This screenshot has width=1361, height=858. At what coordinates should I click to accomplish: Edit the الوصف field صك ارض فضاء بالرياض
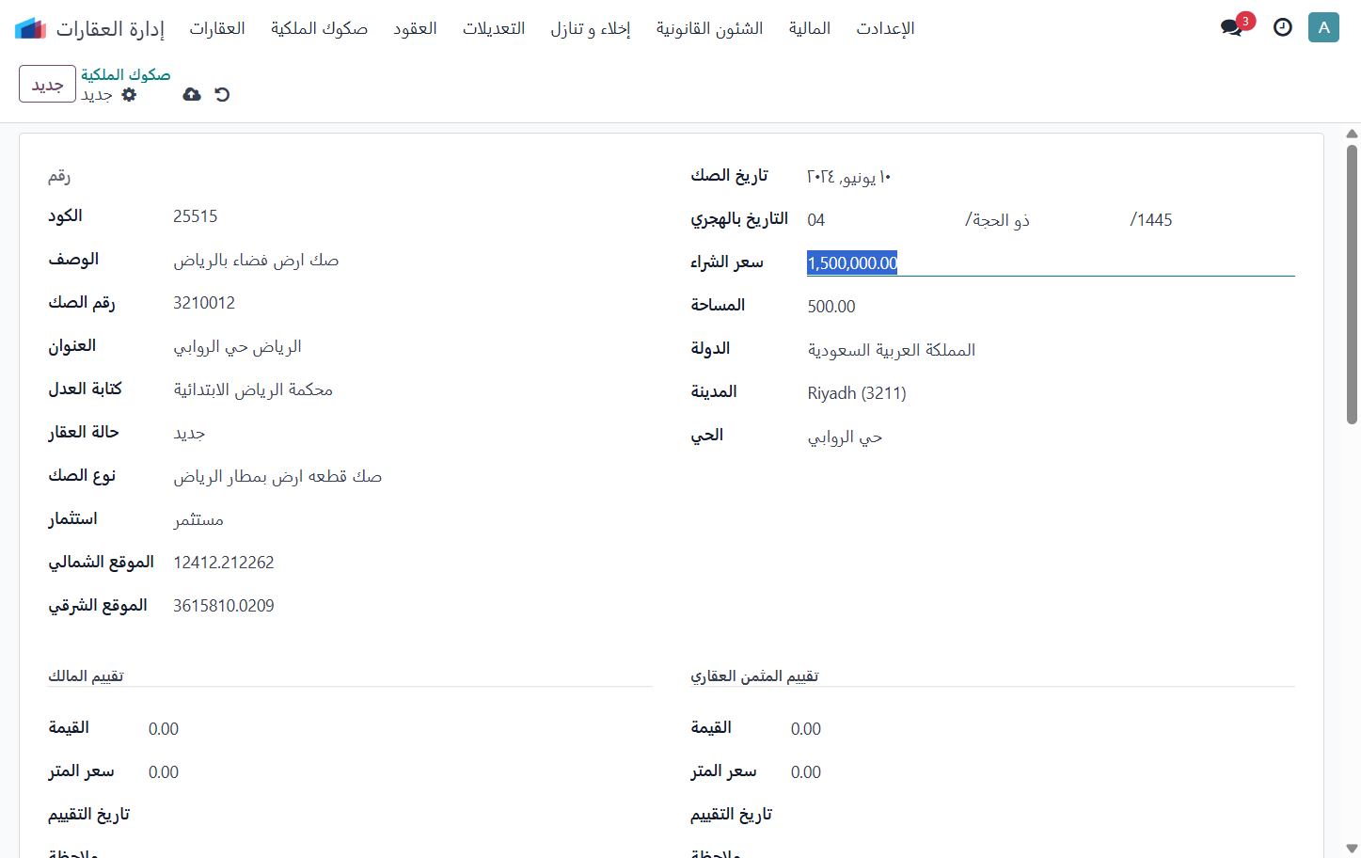412,260
